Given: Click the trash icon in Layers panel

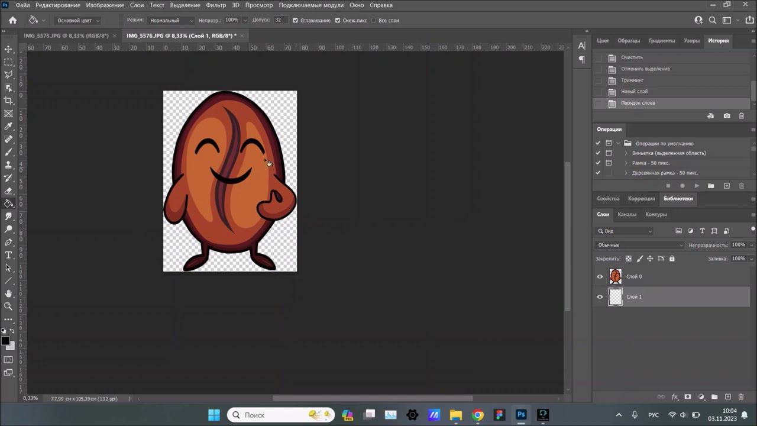Looking at the screenshot, I should [x=741, y=397].
